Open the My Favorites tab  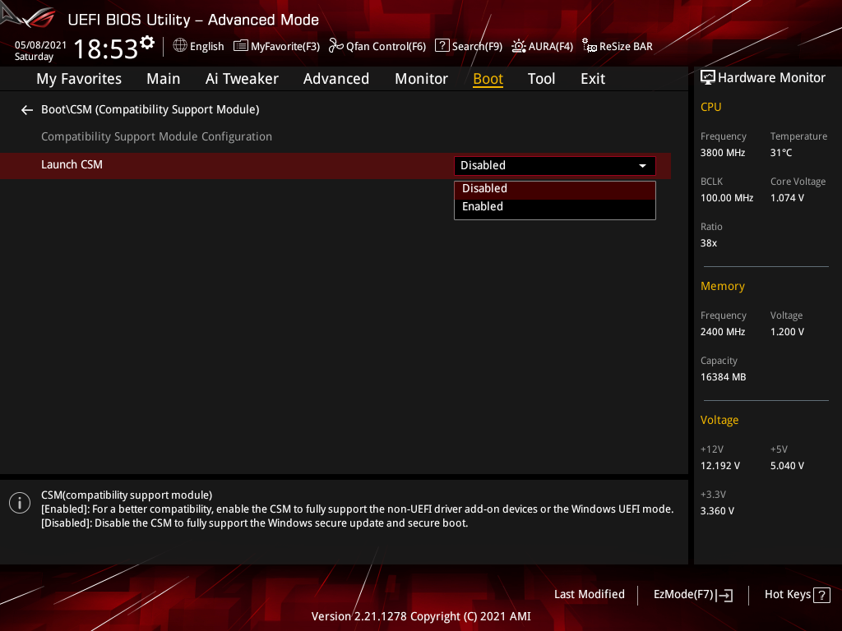(x=79, y=79)
